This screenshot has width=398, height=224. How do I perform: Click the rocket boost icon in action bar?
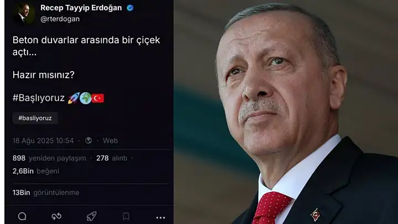91,216
